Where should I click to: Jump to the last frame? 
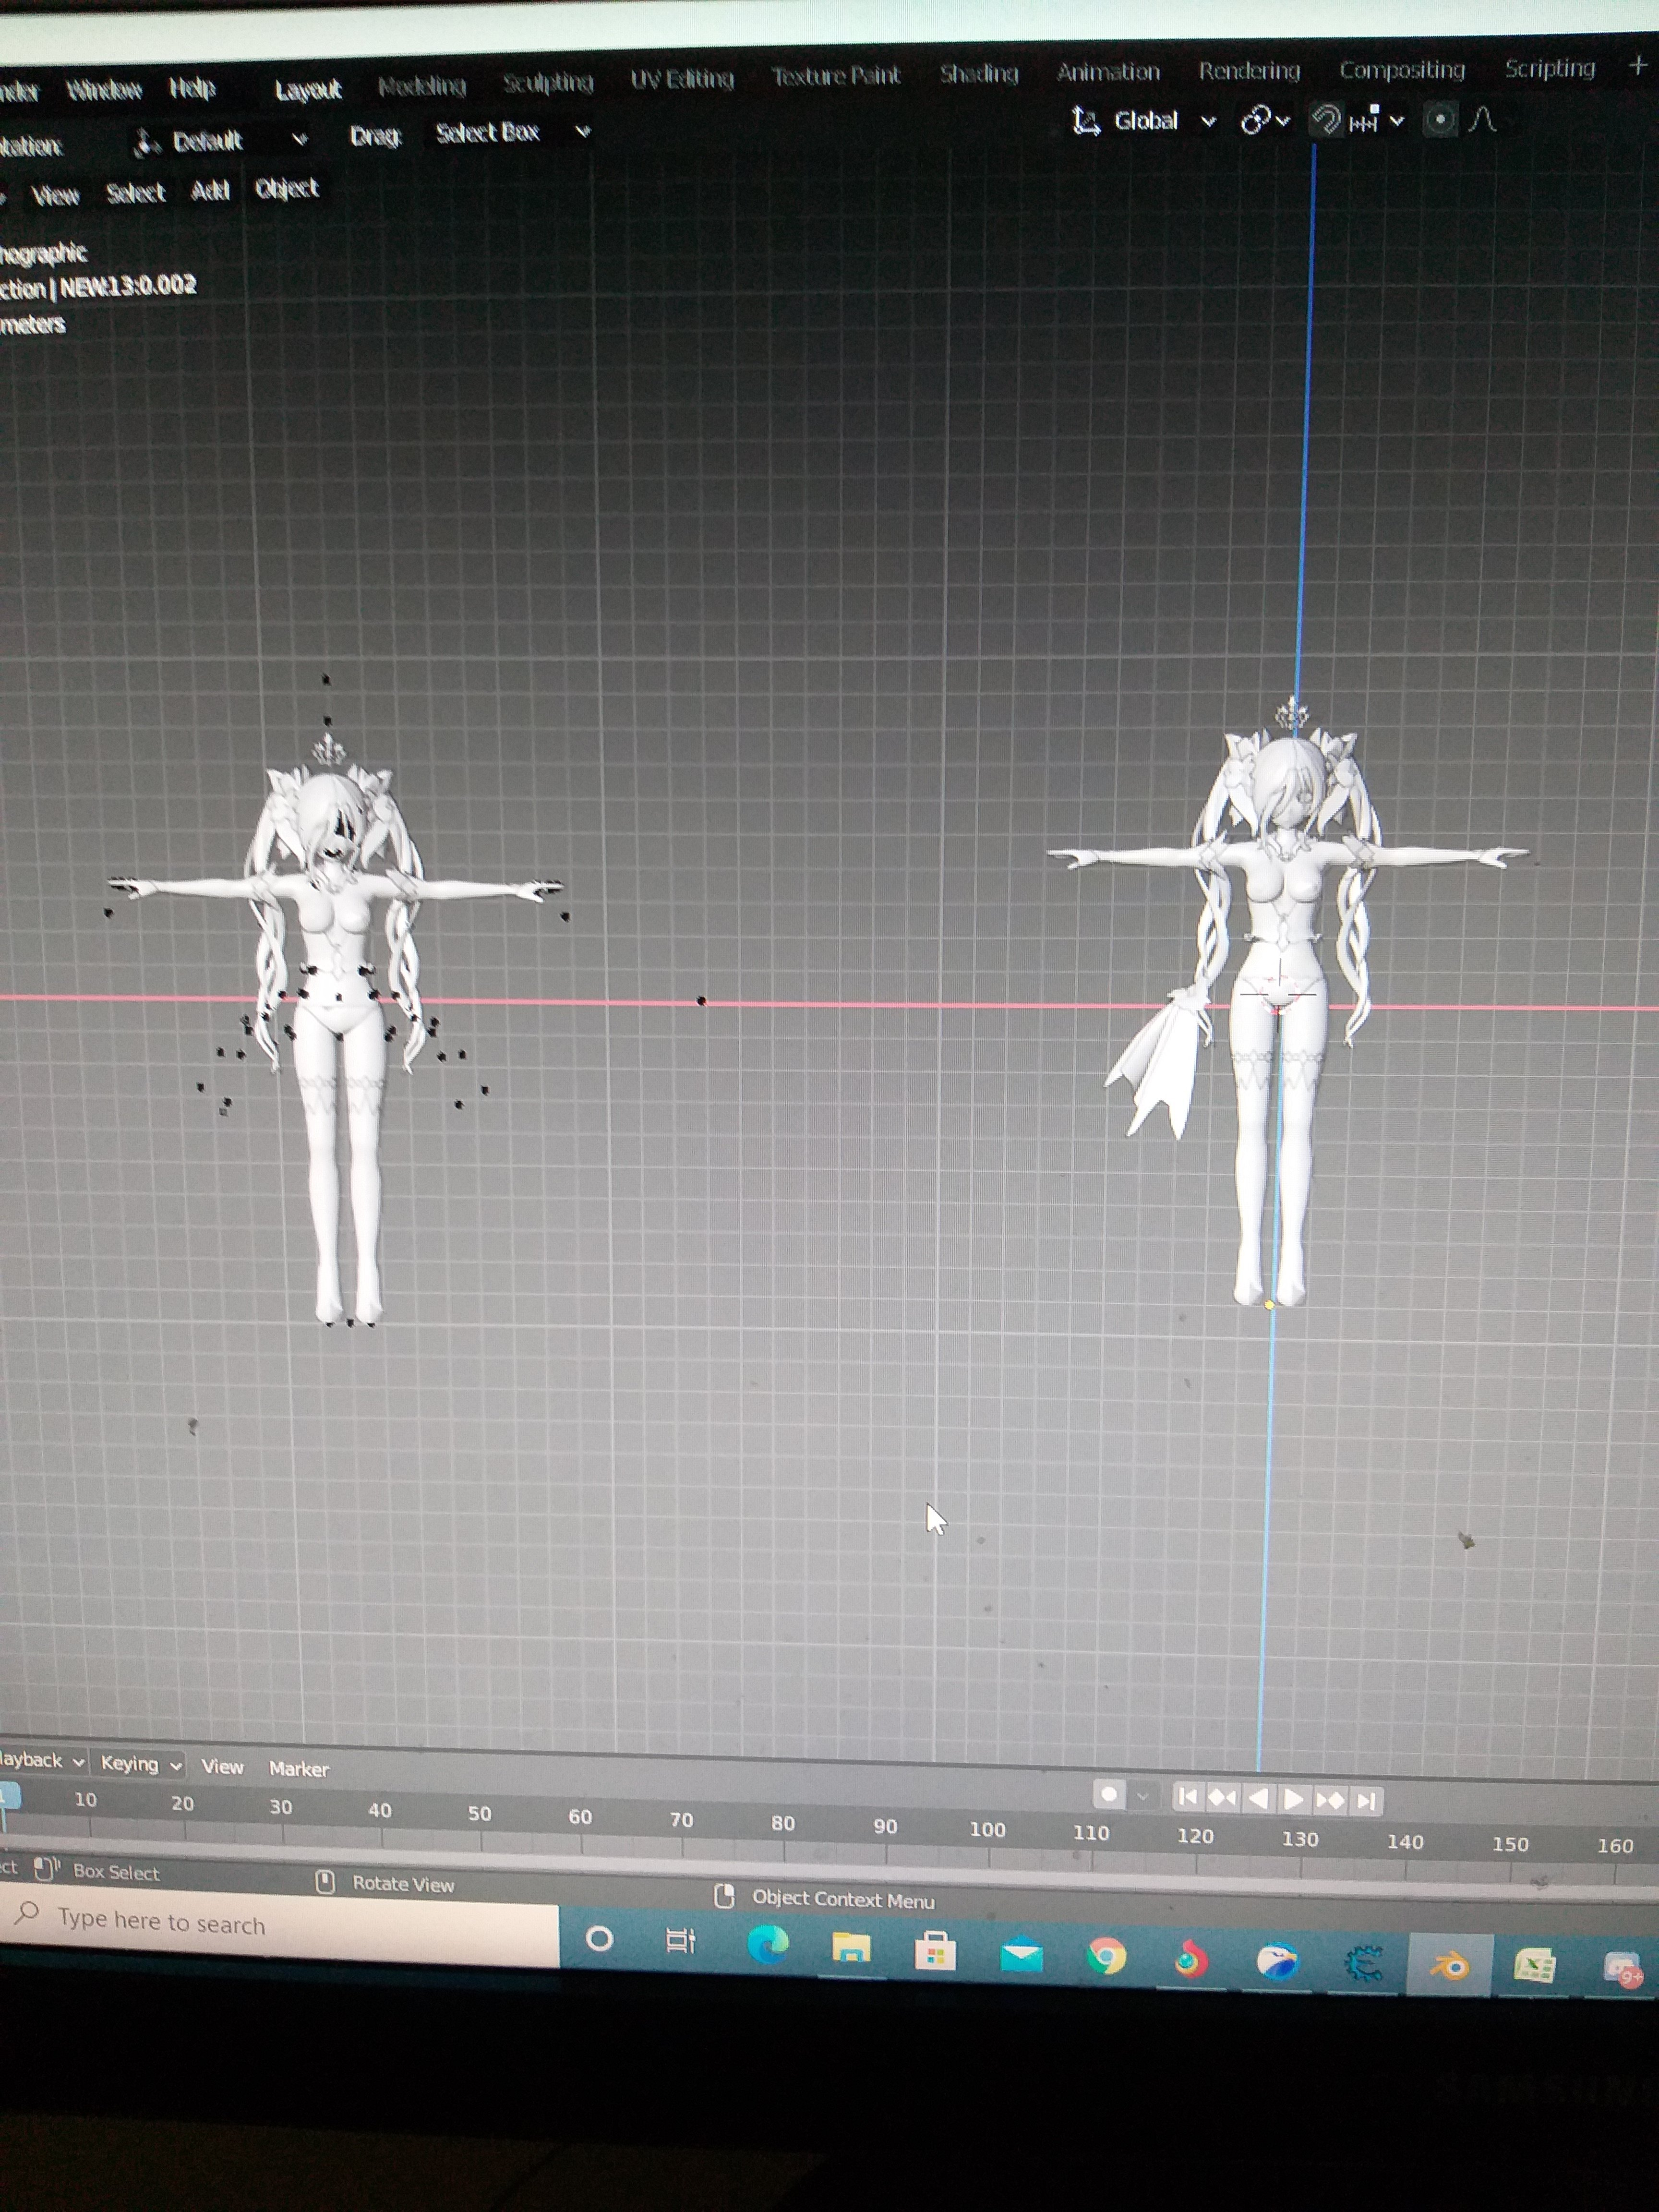tap(1366, 1802)
